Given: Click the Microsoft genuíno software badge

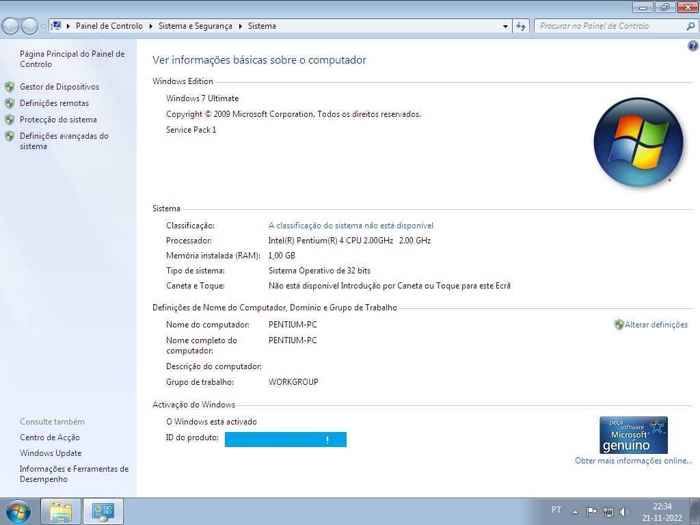Looking at the screenshot, I should coord(634,435).
